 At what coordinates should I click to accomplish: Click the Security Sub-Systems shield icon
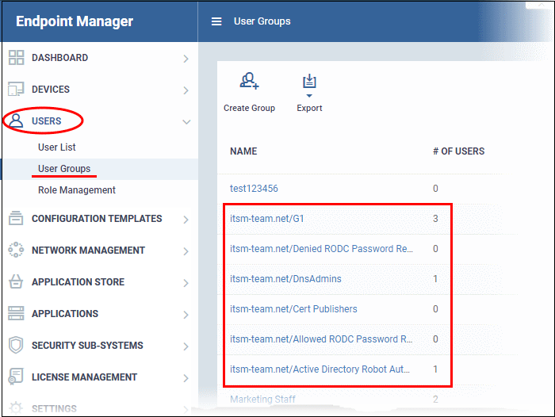[x=16, y=345]
